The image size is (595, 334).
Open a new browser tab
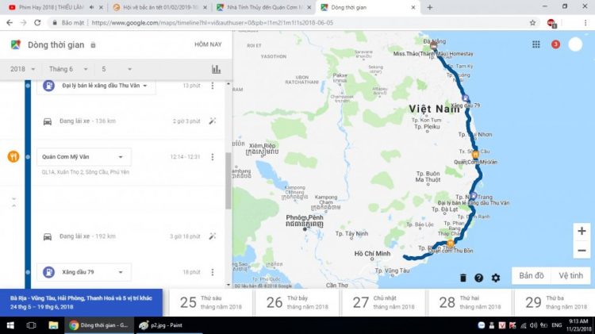point(429,7)
